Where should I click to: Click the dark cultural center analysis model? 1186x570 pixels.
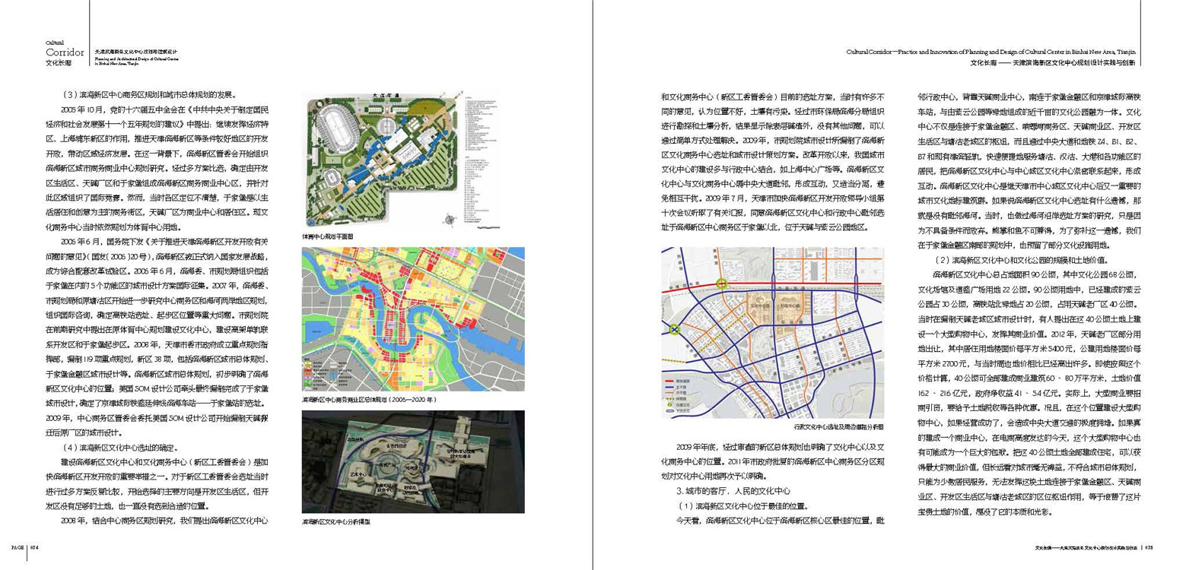[402, 463]
